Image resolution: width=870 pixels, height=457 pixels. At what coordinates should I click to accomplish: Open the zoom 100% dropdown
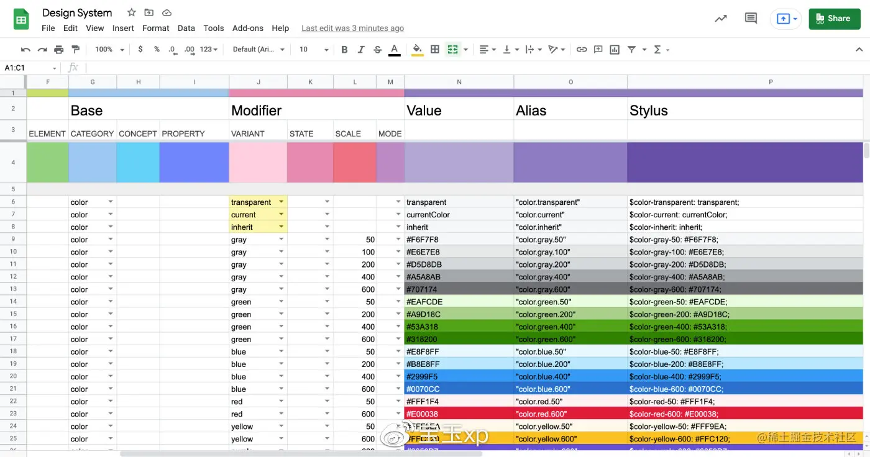click(x=109, y=50)
